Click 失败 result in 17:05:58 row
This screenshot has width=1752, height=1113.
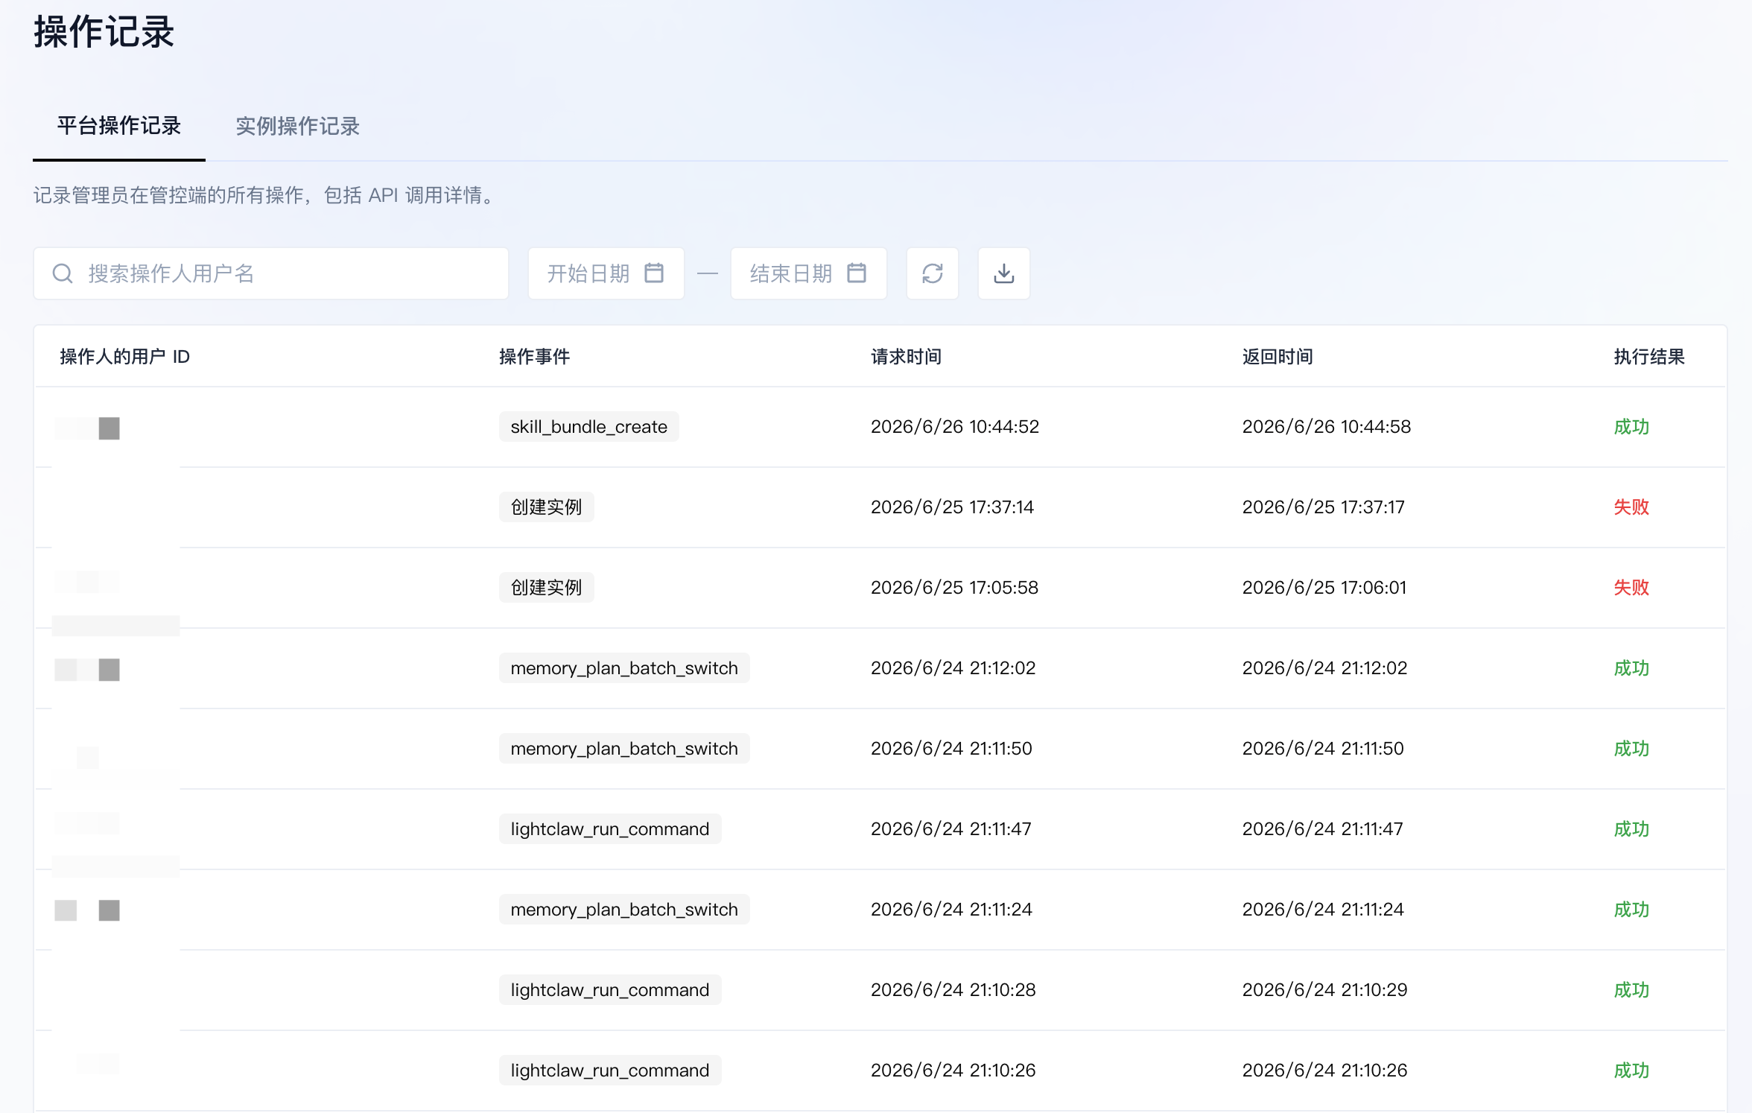(x=1631, y=588)
